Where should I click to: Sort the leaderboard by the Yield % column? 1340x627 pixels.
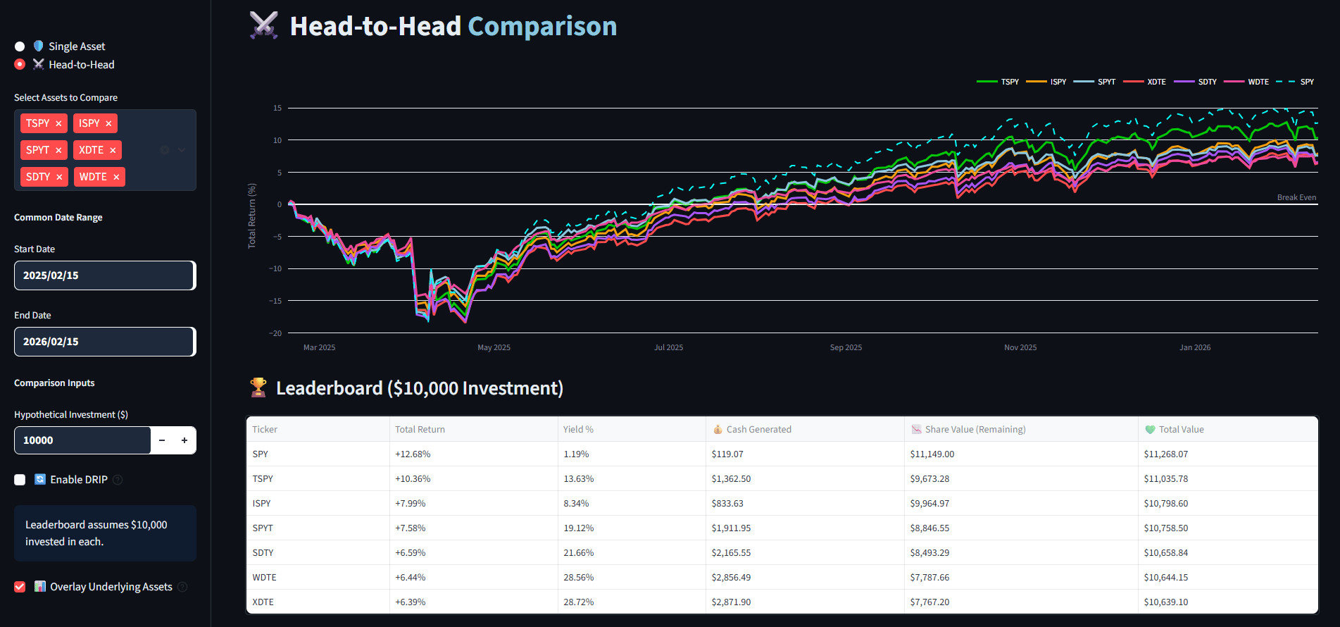(x=632, y=429)
